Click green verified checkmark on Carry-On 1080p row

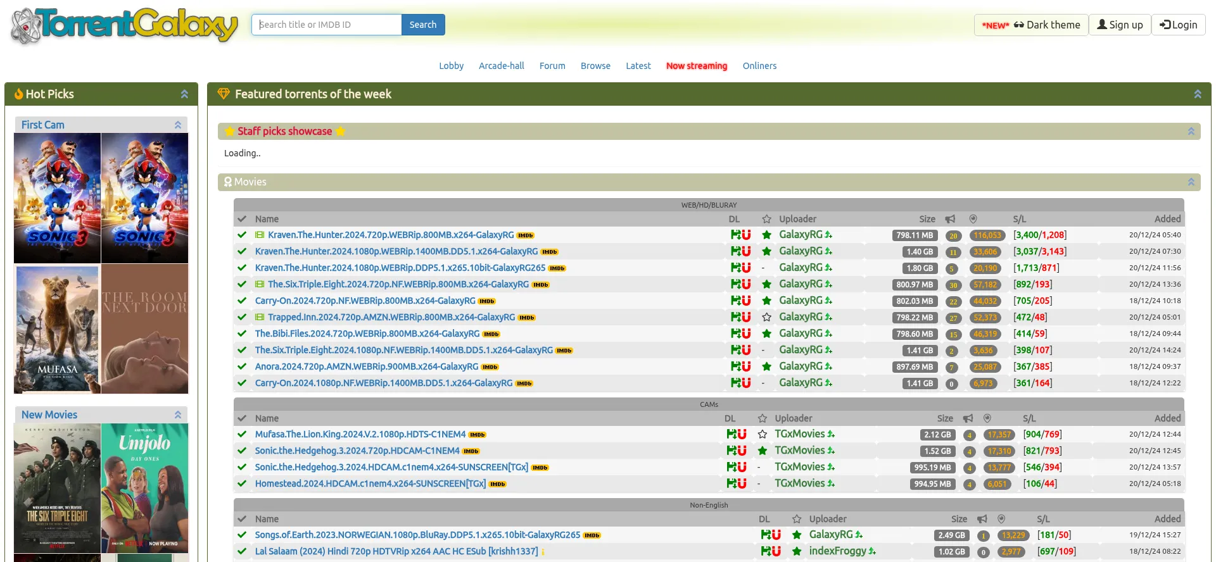tap(241, 383)
